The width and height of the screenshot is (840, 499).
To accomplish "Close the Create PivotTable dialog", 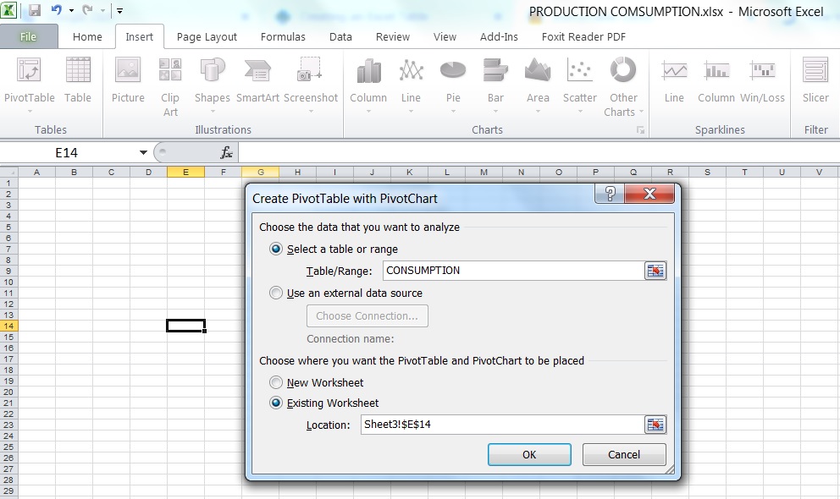I will (649, 194).
